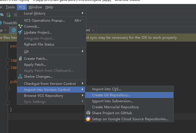Toggle fold marker below the 'pub' line
196x133 pixels.
8,89
